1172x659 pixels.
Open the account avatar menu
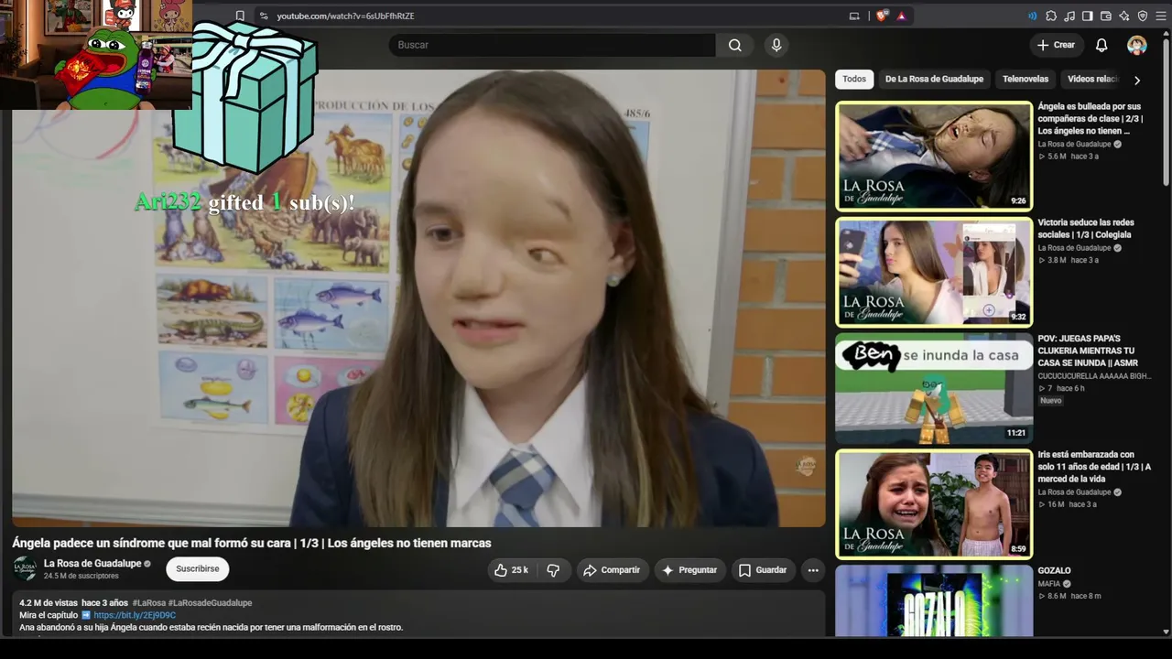(x=1137, y=45)
